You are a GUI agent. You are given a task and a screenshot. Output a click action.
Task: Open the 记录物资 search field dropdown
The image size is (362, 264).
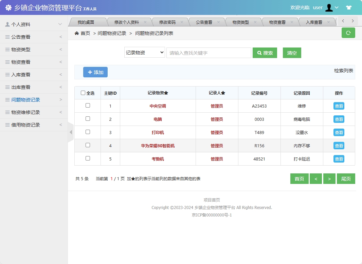[144, 53]
